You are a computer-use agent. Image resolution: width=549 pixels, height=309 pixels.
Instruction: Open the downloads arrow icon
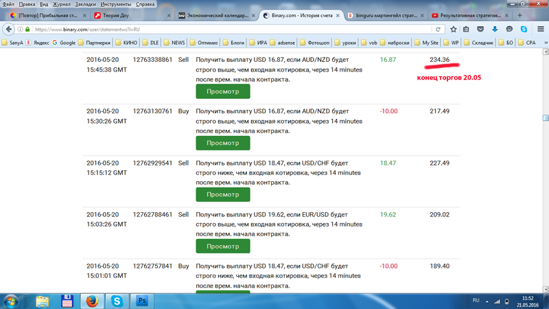coord(495,30)
